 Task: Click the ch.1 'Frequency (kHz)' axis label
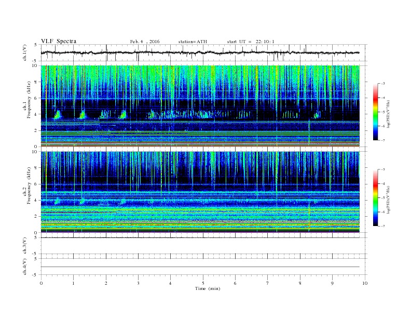pos(29,100)
